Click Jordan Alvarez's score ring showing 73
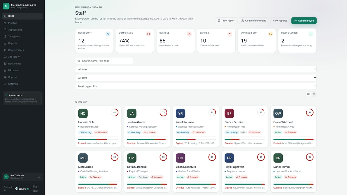This screenshot has height=195, width=347. click(163, 112)
